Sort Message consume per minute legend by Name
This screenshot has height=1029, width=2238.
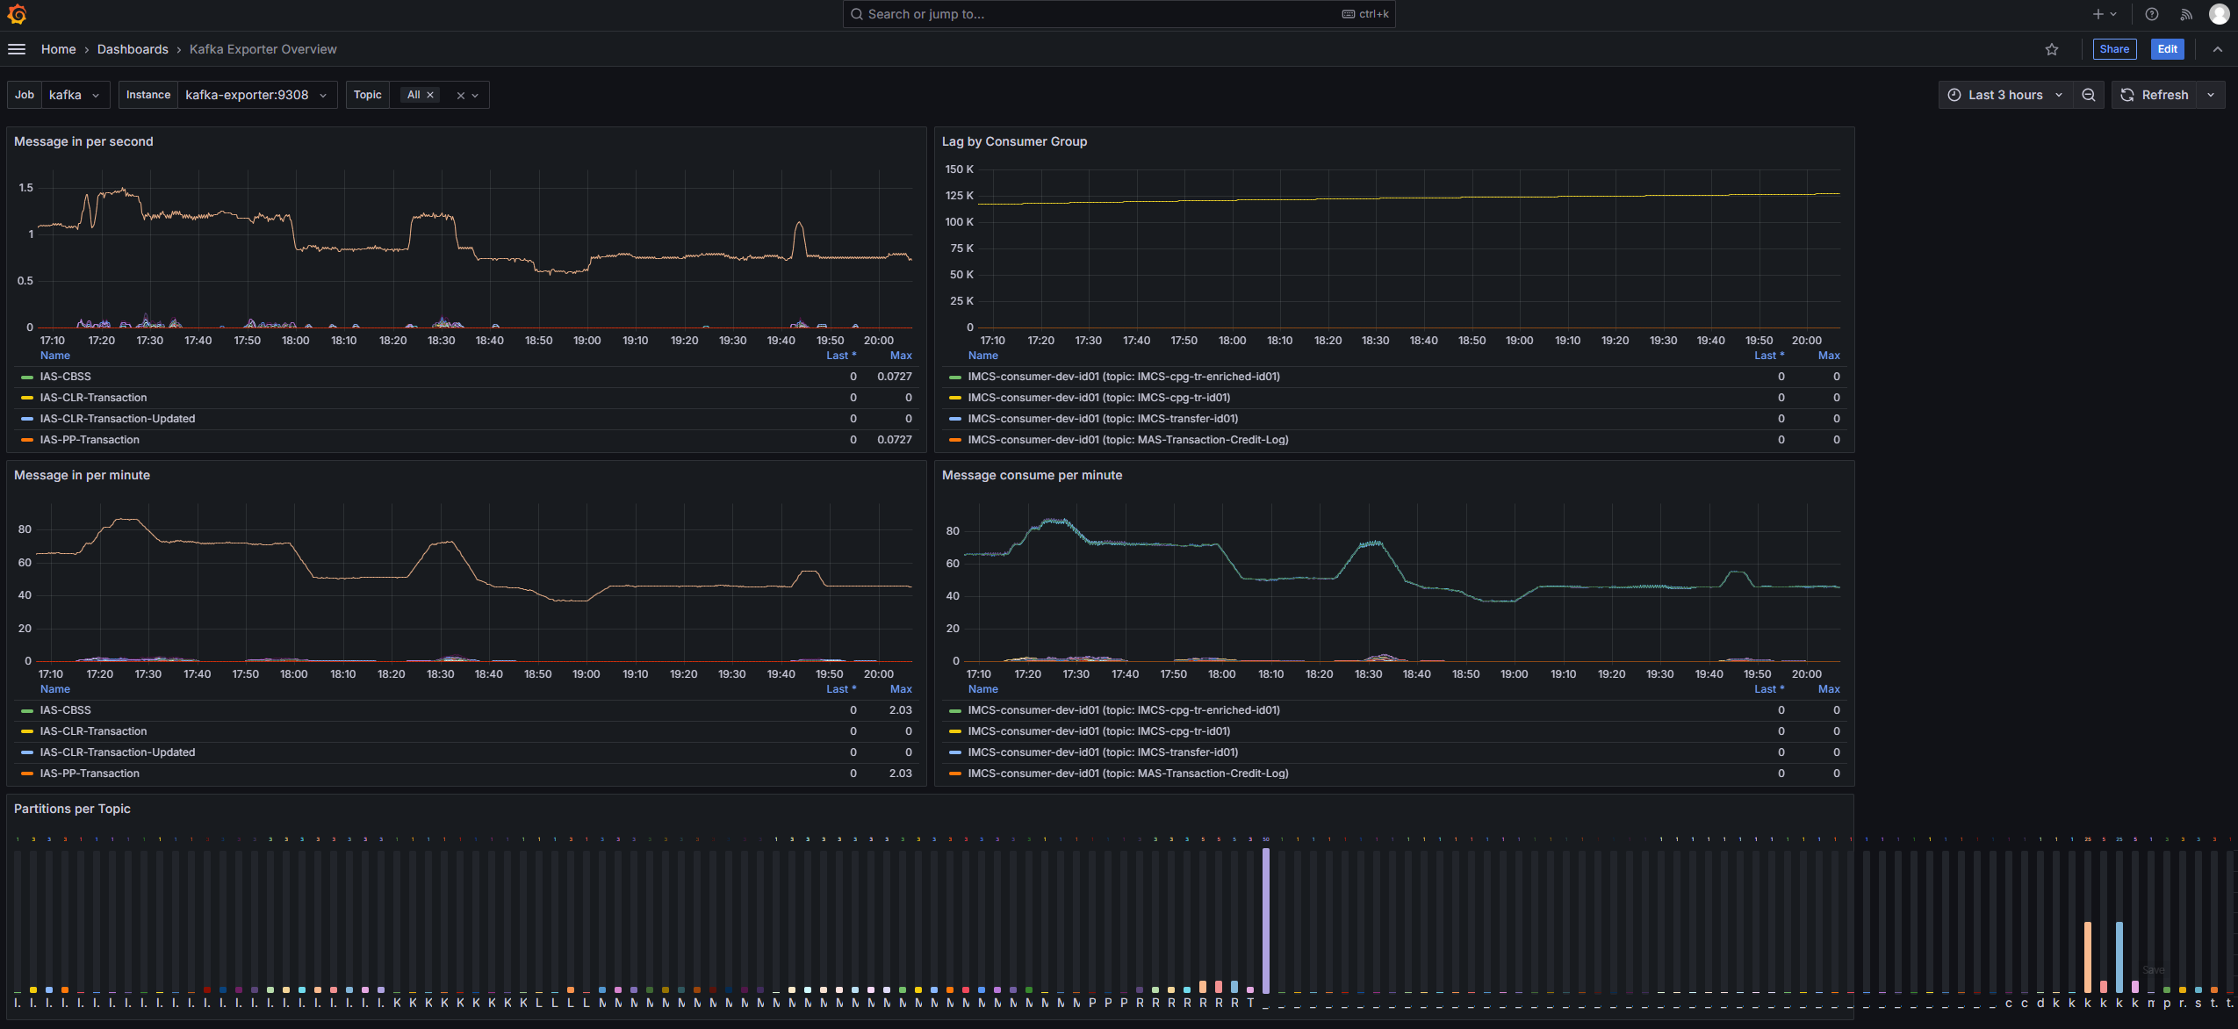983,689
